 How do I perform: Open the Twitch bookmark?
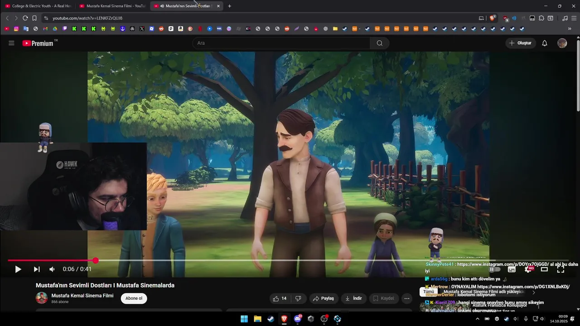click(65, 29)
